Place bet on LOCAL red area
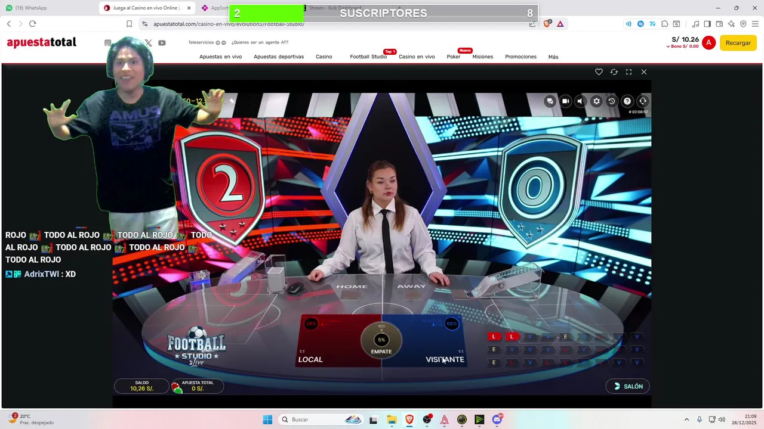764x429 pixels. (331, 340)
